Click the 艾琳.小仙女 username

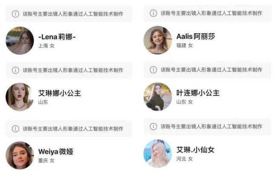tap(195, 150)
